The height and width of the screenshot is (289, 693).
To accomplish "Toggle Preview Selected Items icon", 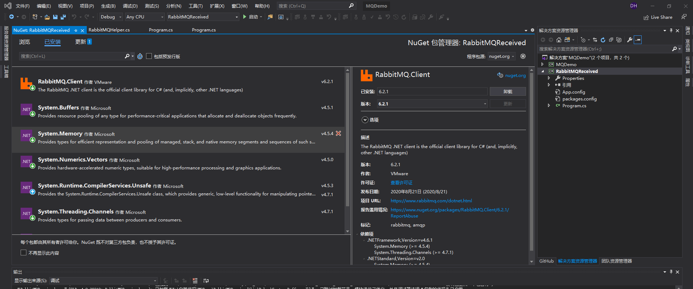I will pos(638,40).
